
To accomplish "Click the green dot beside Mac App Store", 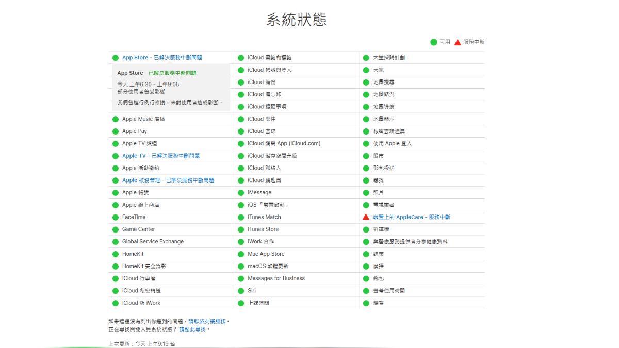I will click(241, 254).
